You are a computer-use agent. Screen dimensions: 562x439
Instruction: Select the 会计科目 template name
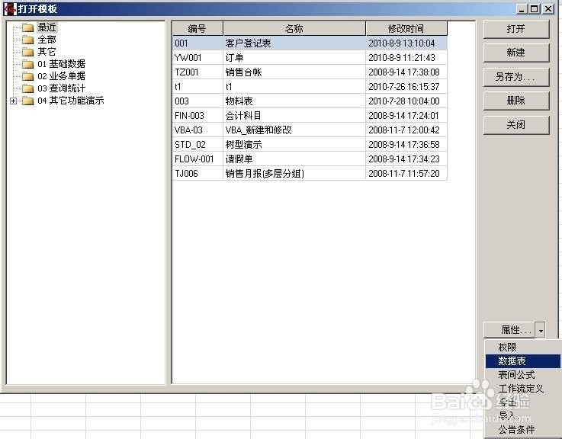click(244, 115)
